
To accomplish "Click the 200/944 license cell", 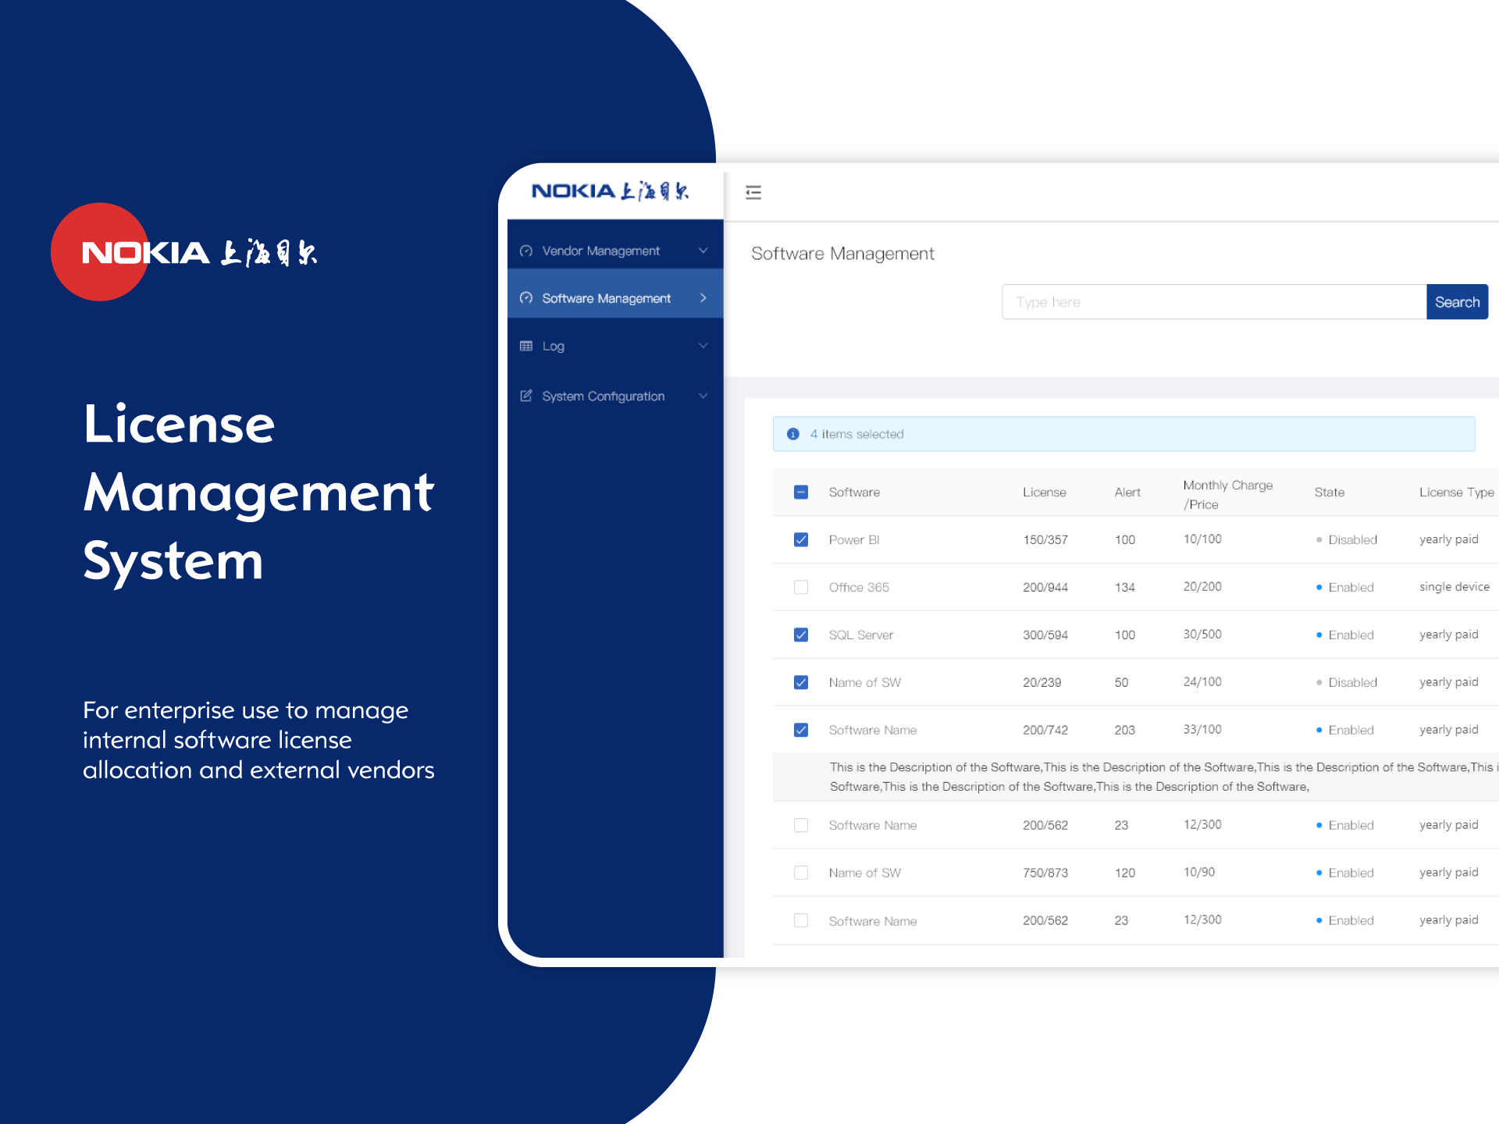I will [1045, 587].
